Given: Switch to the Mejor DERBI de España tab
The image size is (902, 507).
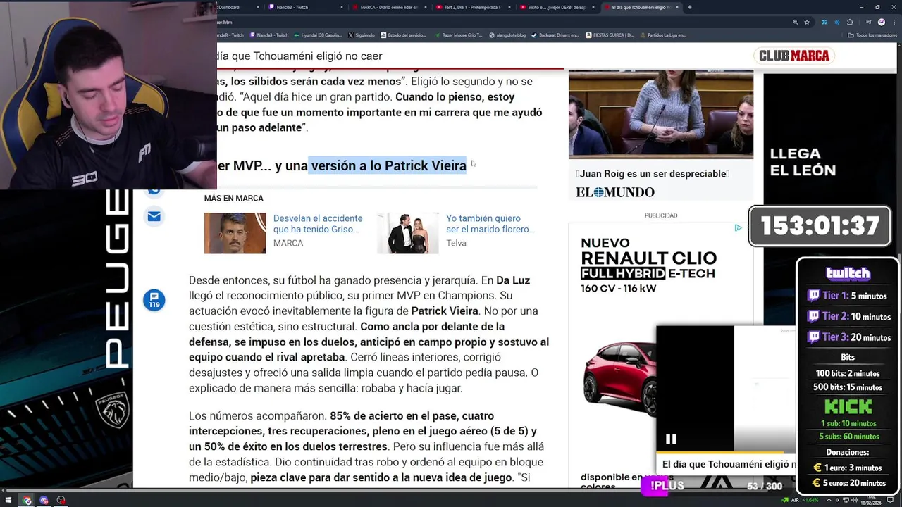Looking at the screenshot, I should click(x=557, y=7).
